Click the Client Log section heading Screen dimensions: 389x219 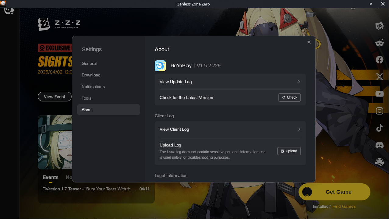[164, 116]
